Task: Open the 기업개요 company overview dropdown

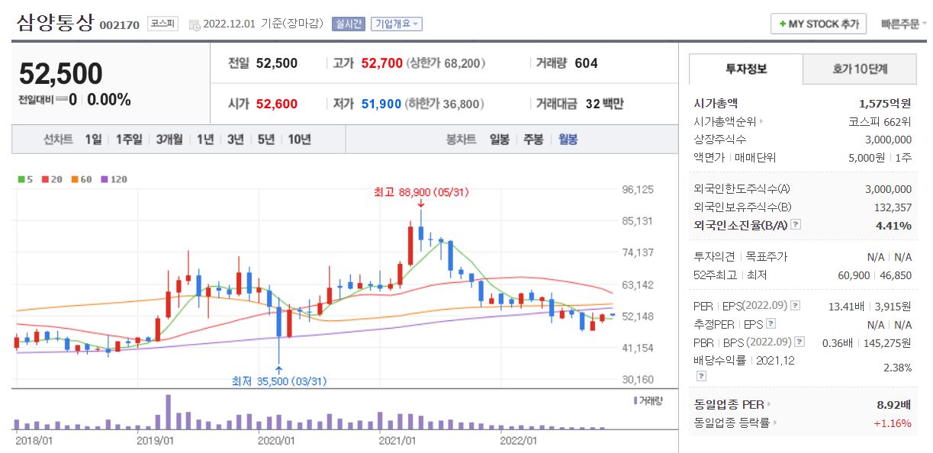Action: (397, 24)
